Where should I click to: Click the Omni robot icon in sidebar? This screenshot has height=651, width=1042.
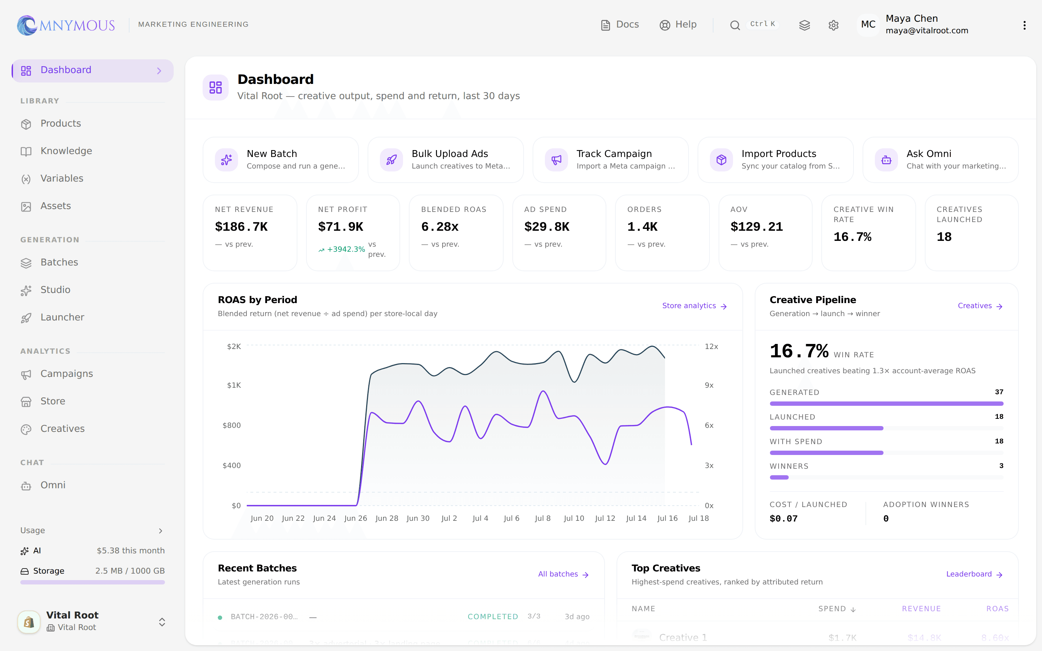tap(26, 486)
